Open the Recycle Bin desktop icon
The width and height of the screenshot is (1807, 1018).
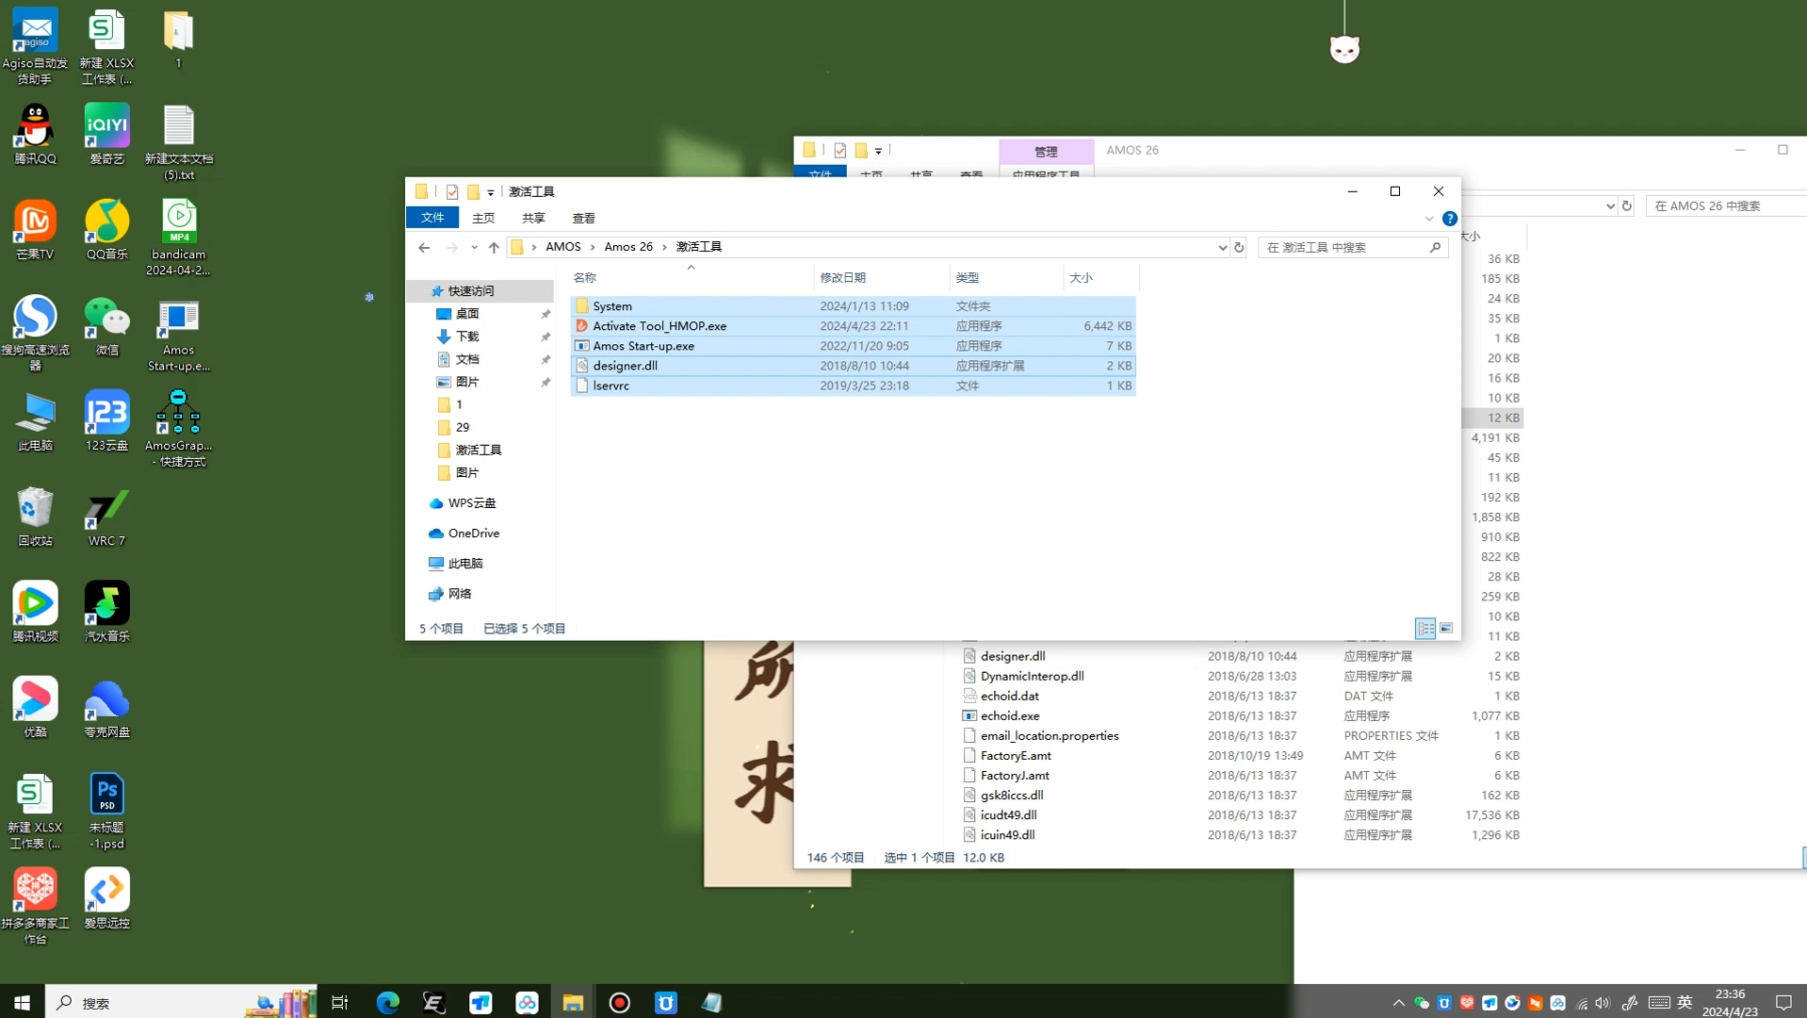(35, 517)
